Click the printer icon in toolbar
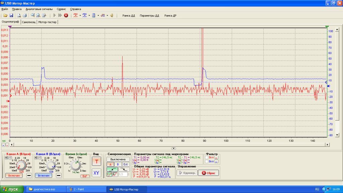This screenshot has width=343, height=193. [25, 15]
